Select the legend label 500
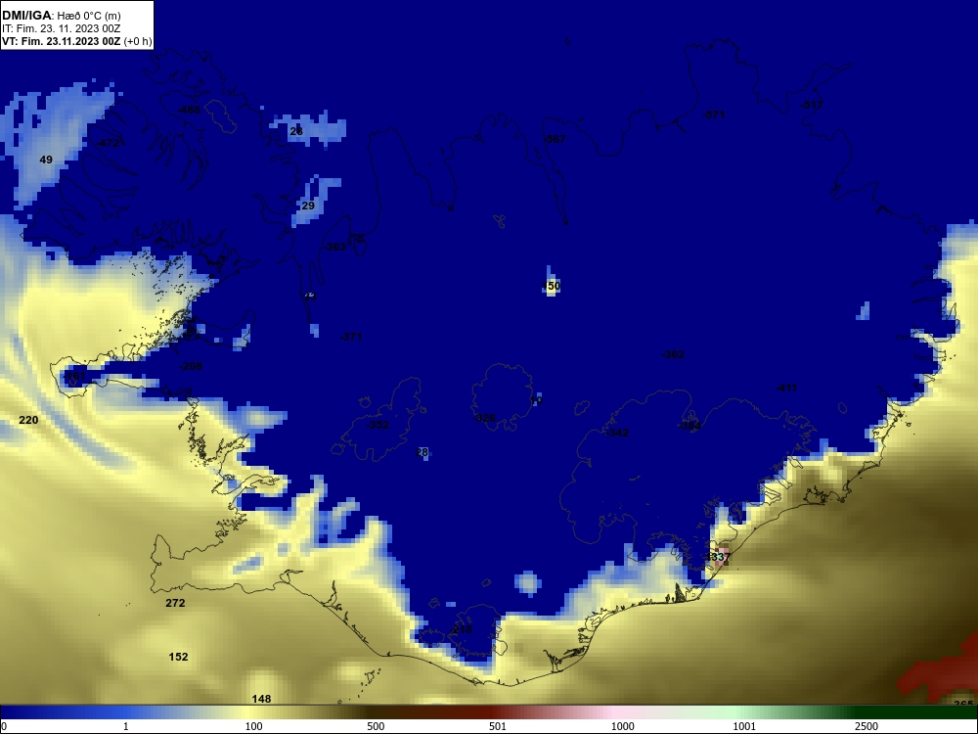Viewport: 978px width, 734px height. click(376, 726)
